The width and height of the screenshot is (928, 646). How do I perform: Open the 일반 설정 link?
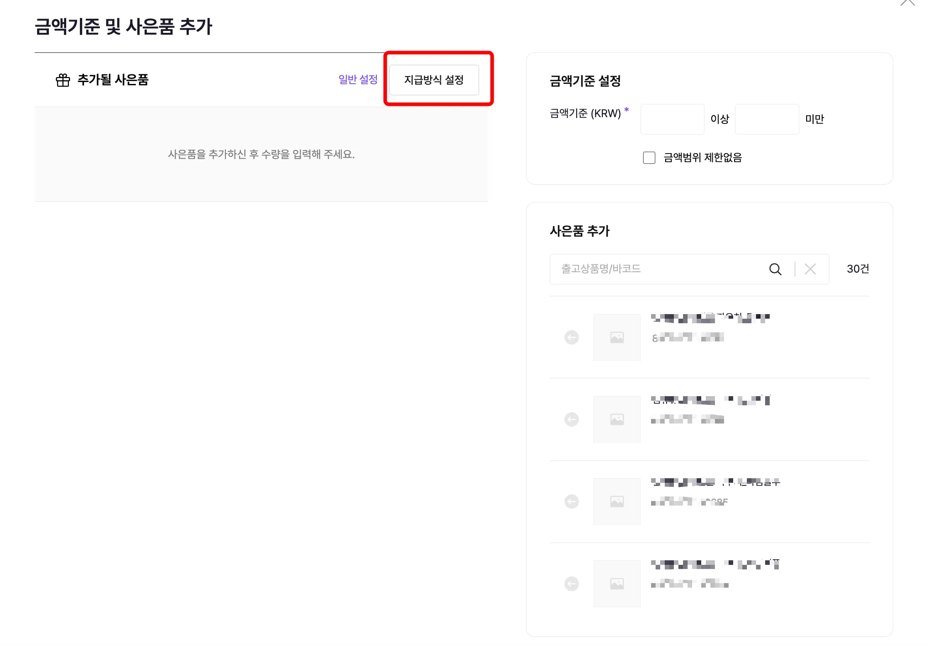[x=358, y=80]
